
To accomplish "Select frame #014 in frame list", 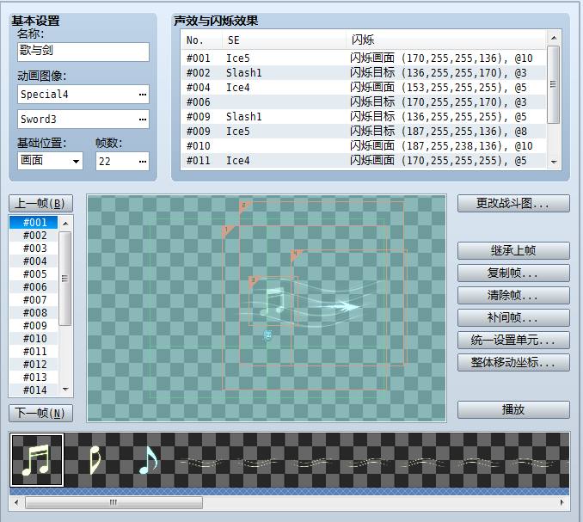I will (x=34, y=390).
